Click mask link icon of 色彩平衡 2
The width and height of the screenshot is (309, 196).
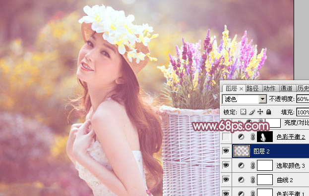click(x=252, y=137)
